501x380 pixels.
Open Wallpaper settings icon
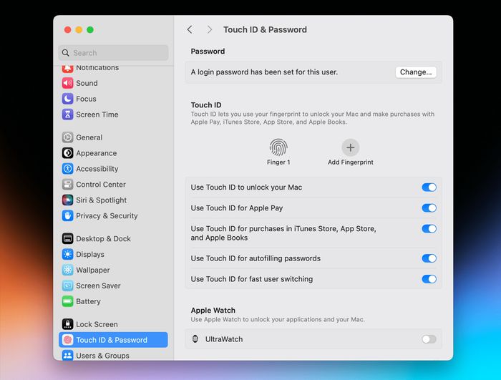pos(68,270)
